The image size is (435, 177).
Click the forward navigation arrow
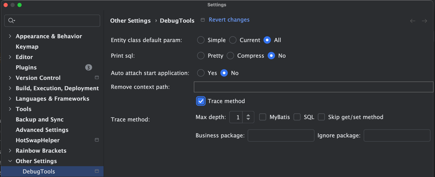425,21
